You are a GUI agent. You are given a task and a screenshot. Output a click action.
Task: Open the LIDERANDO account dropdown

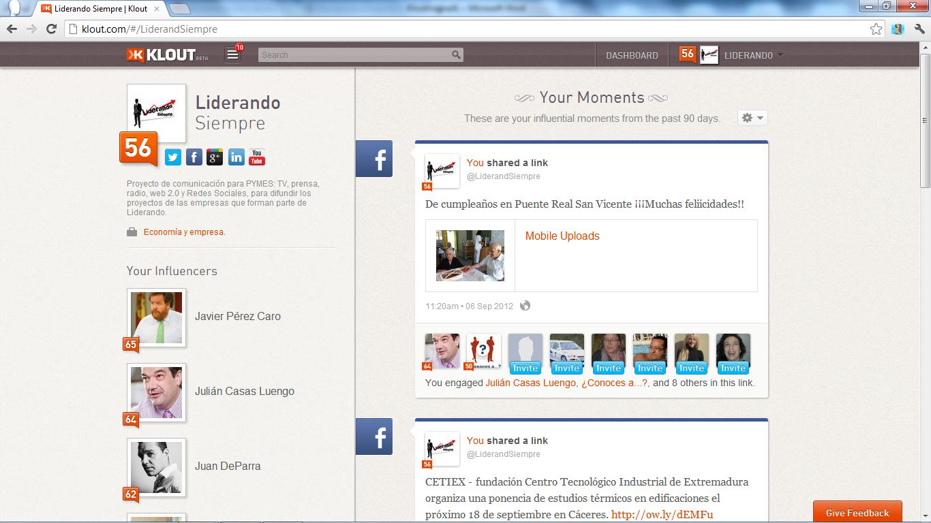pos(753,55)
